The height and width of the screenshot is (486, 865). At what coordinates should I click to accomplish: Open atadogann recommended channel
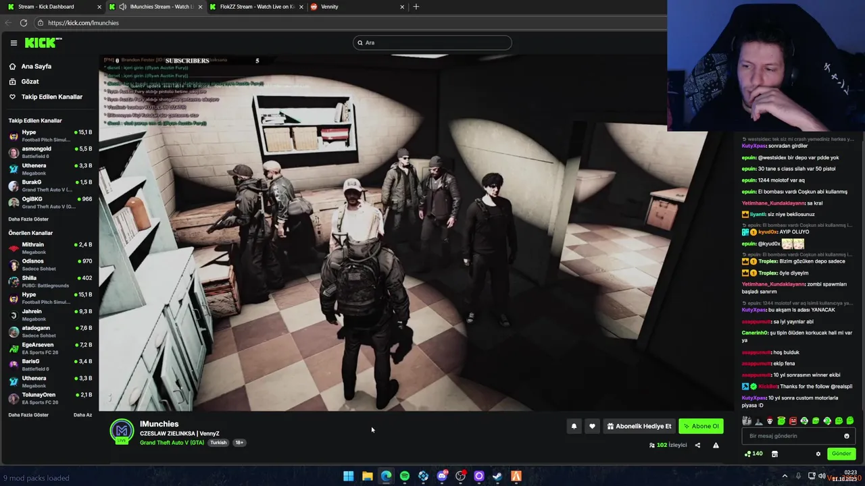coord(50,331)
